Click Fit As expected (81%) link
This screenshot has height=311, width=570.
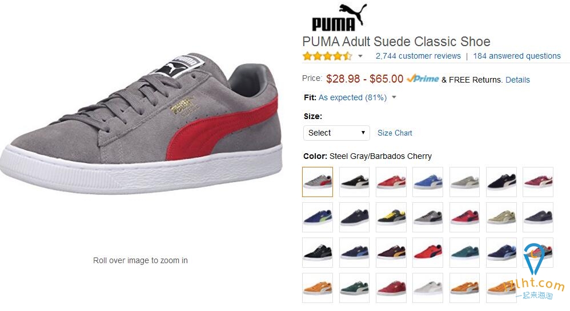pos(352,97)
